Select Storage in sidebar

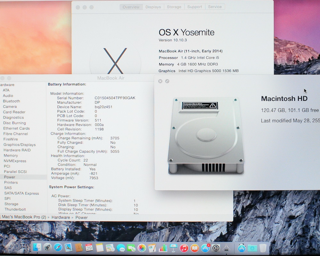[x=12, y=204]
